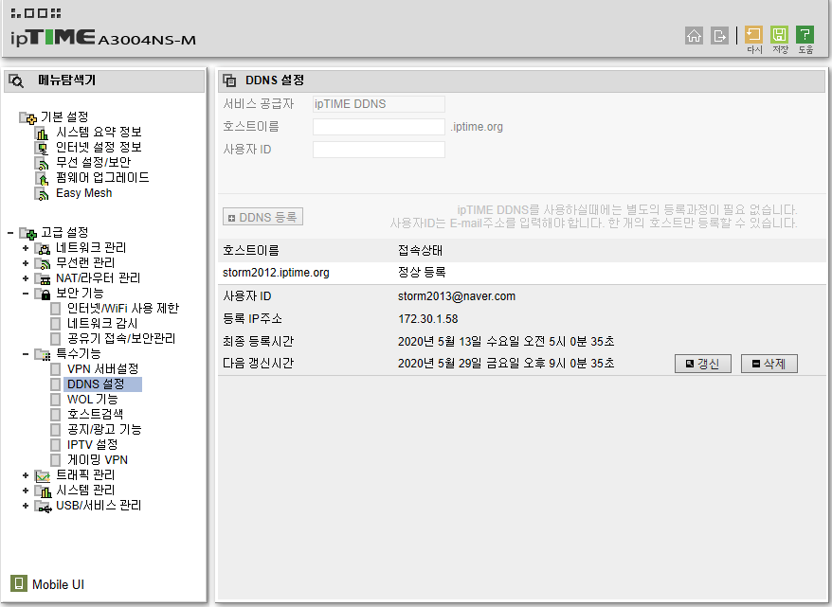Expand the 시스템 관리 tree node
Image resolution: width=832 pixels, height=607 pixels.
26,491
